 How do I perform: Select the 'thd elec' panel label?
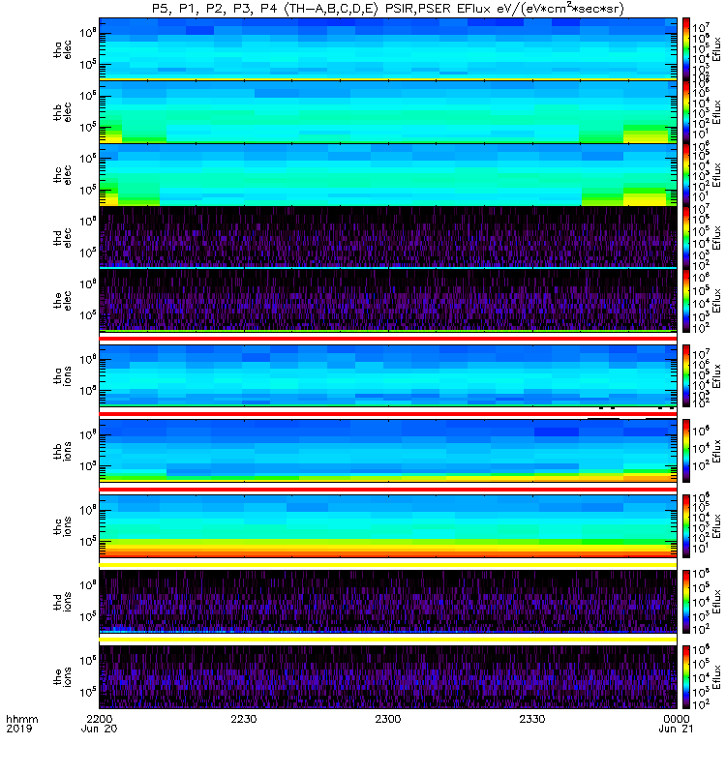(62, 237)
